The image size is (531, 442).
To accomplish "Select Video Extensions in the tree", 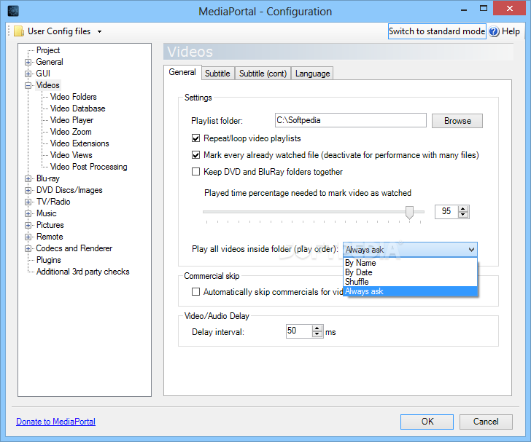I will (x=80, y=143).
